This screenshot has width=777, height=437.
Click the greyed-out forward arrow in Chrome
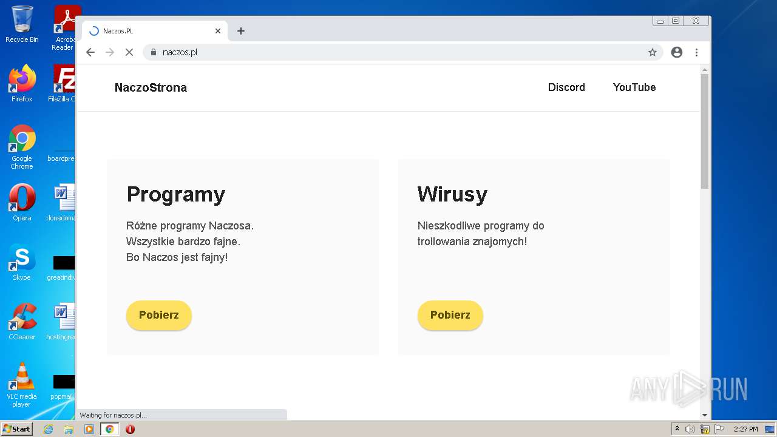[x=110, y=52]
